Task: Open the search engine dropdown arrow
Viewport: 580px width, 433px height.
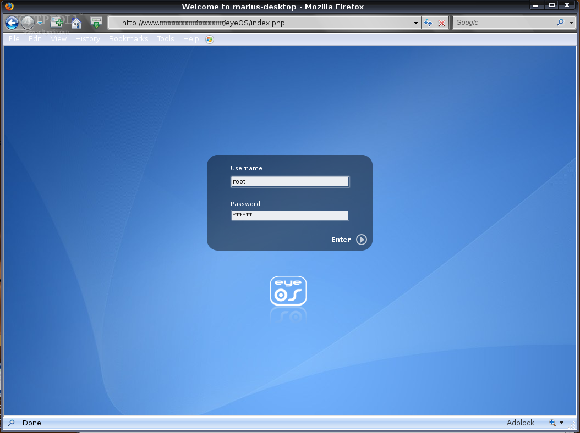Action: click(571, 23)
